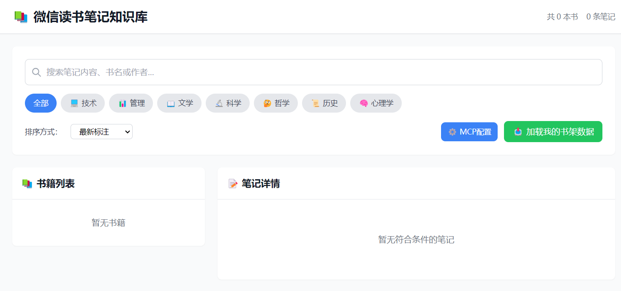The width and height of the screenshot is (621, 291).
Task: Click the bar chart icon on the 管理 chip
Action: (123, 103)
